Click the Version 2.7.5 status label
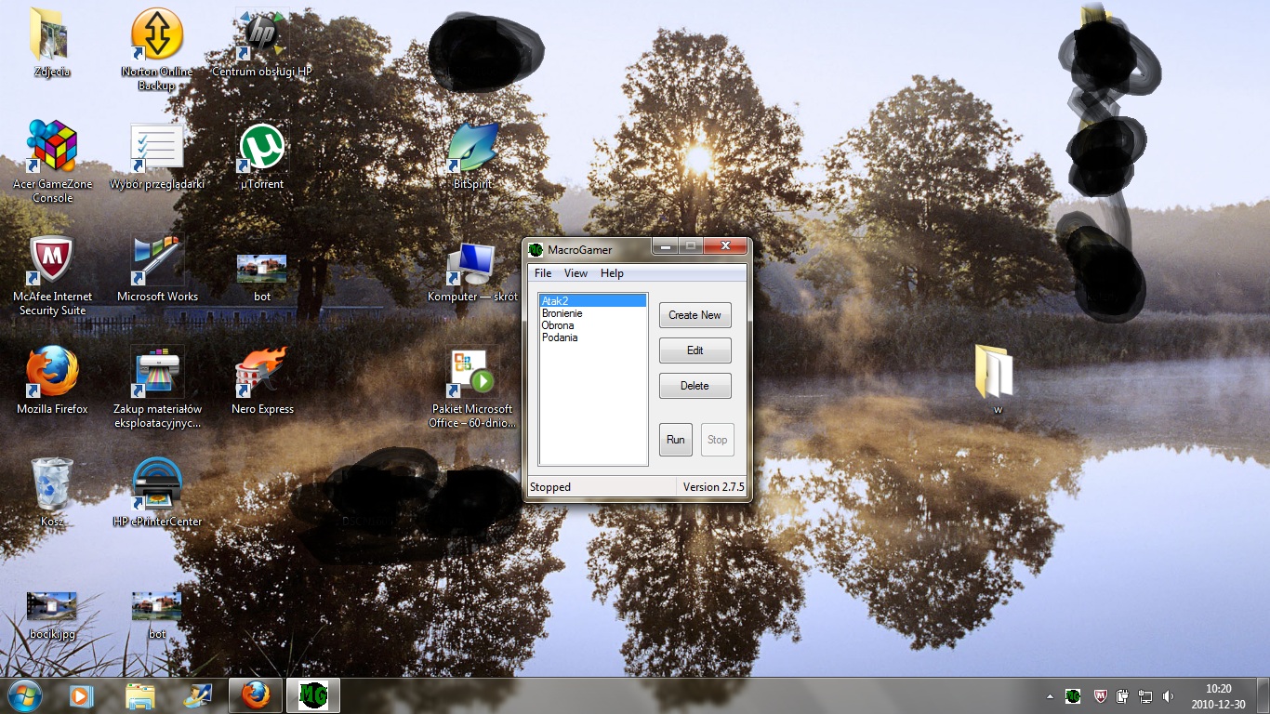 tap(714, 487)
